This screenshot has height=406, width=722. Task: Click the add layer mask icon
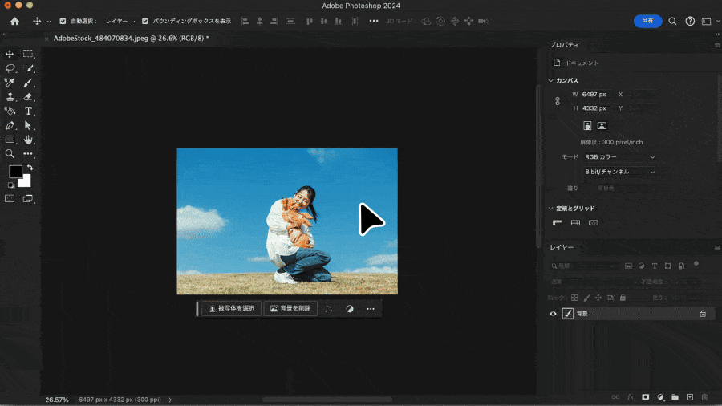coord(646,397)
